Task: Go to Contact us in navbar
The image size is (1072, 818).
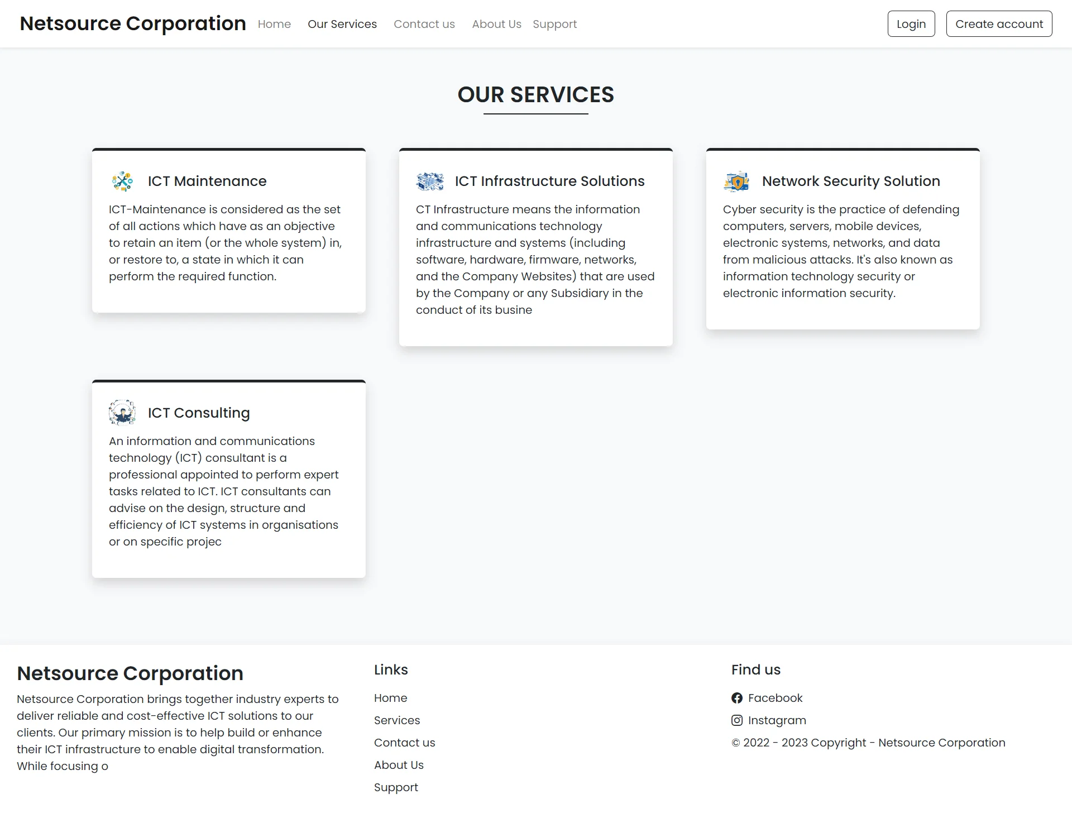Action: click(424, 24)
